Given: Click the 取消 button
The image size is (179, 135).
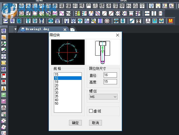Looking at the screenshot, I should tap(96, 123).
